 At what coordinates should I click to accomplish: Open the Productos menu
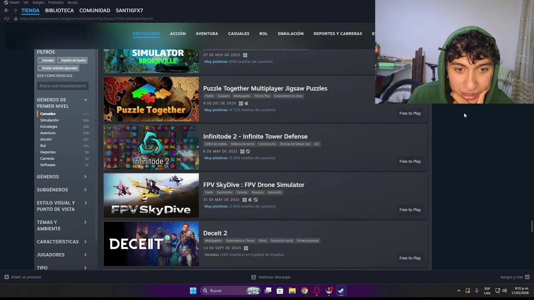tap(55, 2)
